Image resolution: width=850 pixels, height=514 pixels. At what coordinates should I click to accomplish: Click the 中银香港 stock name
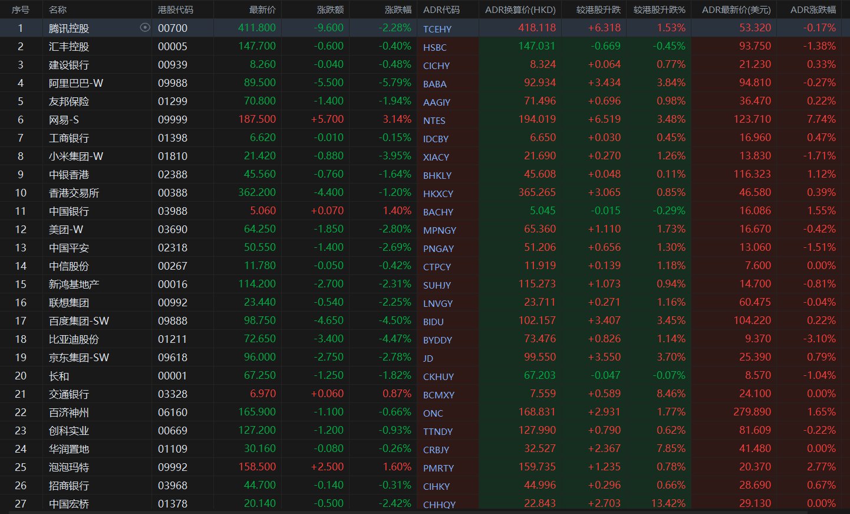[69, 175]
